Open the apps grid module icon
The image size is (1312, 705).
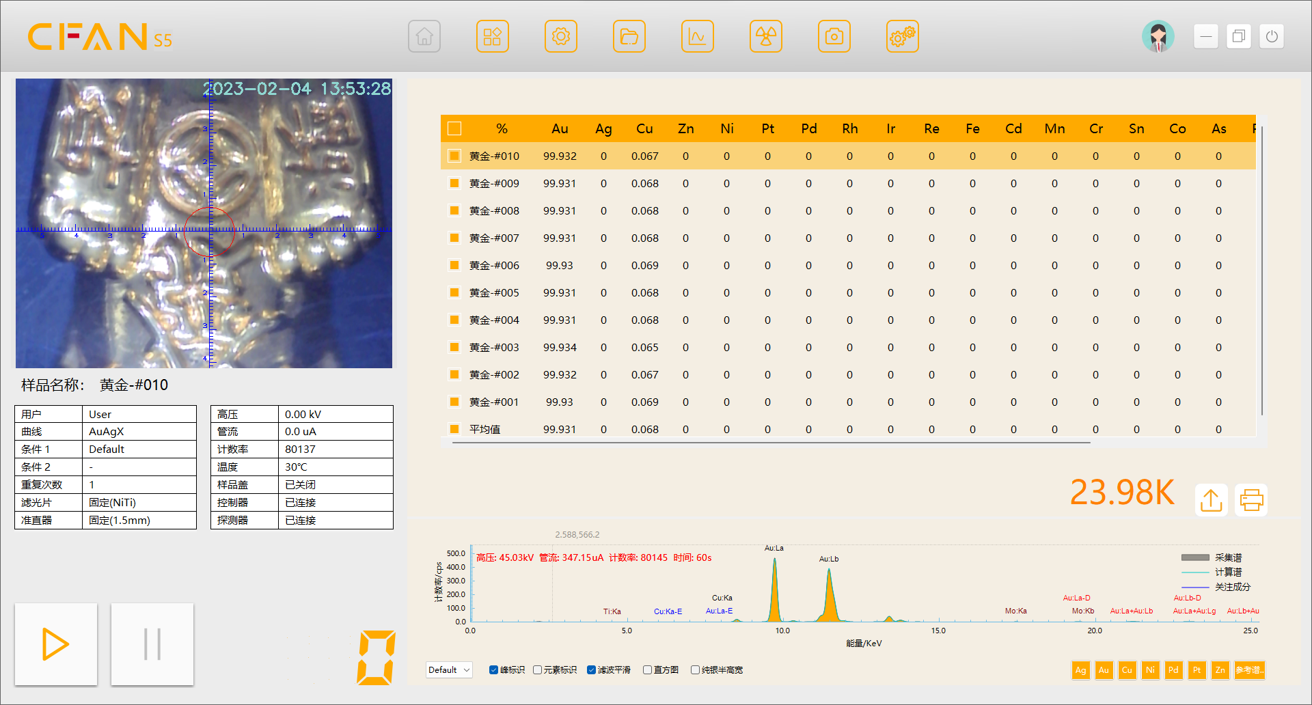pyautogui.click(x=493, y=36)
